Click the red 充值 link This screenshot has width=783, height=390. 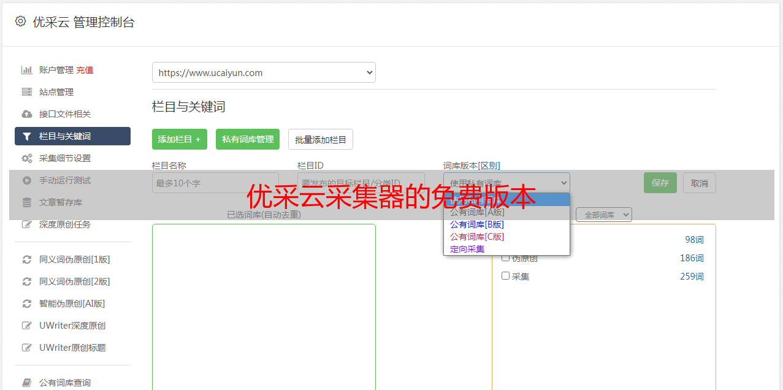click(85, 70)
